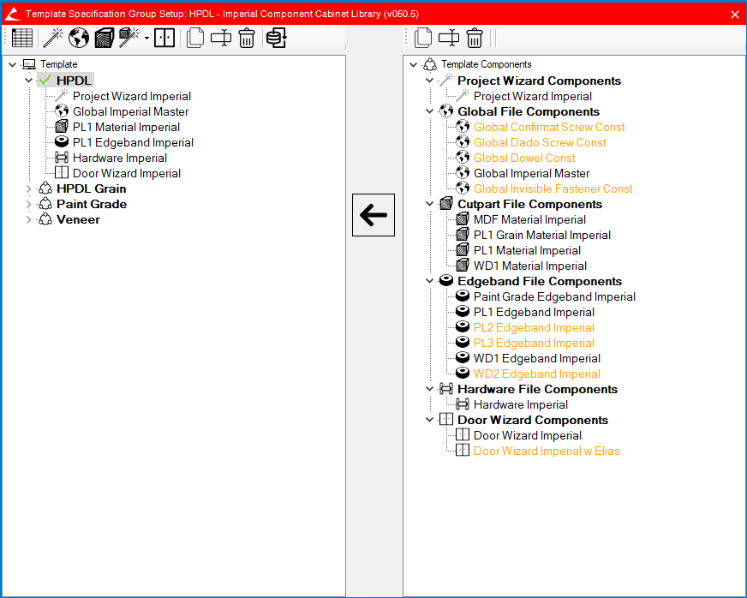
Task: Select WD1 Material Imperial component
Action: (529, 266)
